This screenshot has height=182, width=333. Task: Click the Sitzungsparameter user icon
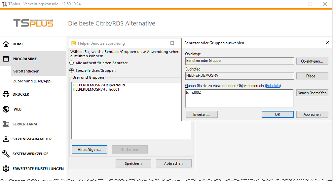[x=6, y=139]
